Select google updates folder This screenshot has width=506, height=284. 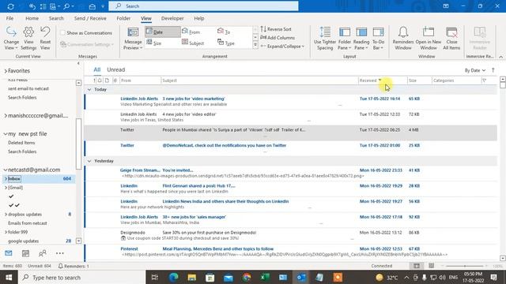23,241
